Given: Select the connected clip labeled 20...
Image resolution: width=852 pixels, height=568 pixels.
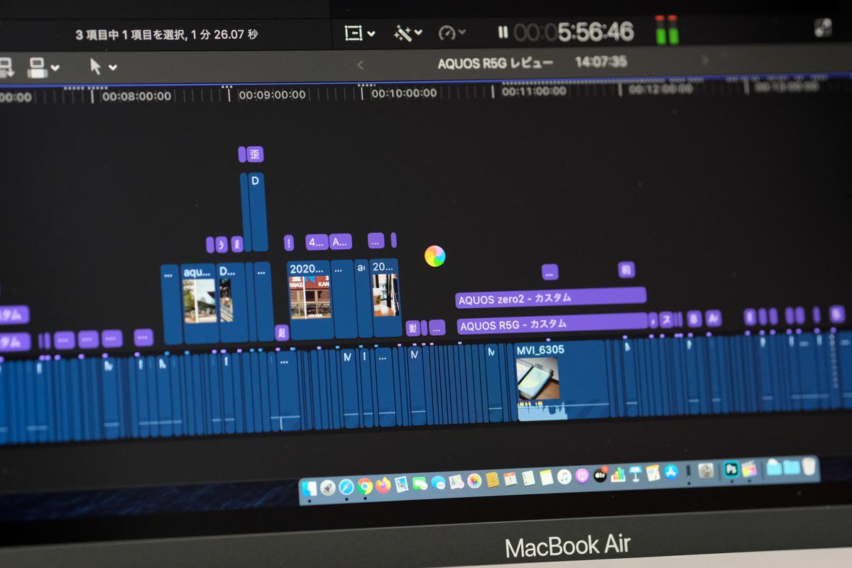Looking at the screenshot, I should (x=386, y=297).
